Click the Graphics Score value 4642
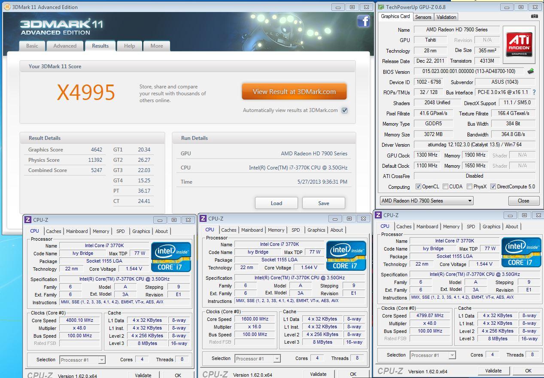This screenshot has height=378, width=544. [96, 150]
